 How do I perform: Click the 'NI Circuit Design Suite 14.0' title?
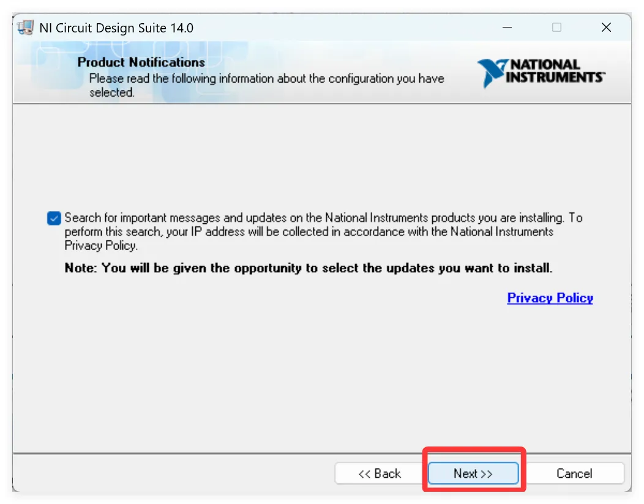click(x=116, y=28)
